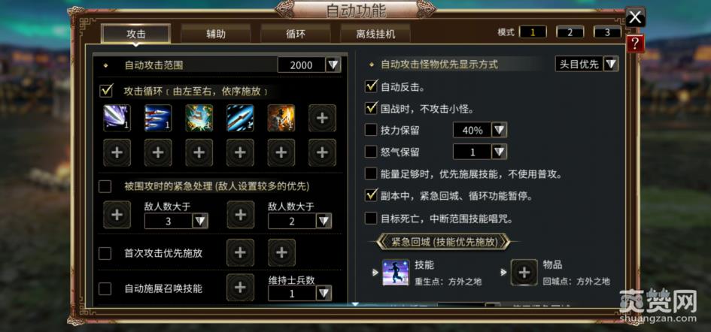Select the green whirlwind skill icon
Screen dimensions: 711x332
point(199,118)
